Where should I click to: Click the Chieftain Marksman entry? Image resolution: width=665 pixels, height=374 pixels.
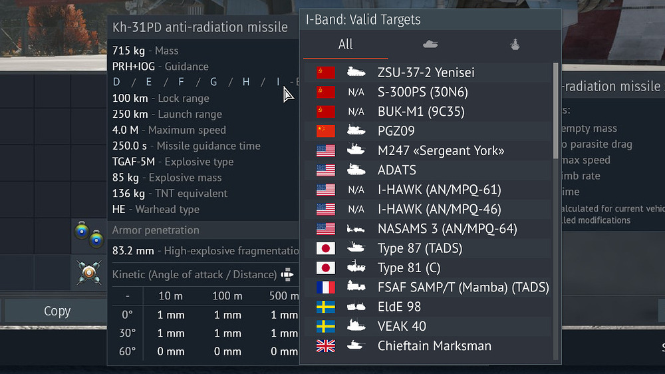click(428, 346)
